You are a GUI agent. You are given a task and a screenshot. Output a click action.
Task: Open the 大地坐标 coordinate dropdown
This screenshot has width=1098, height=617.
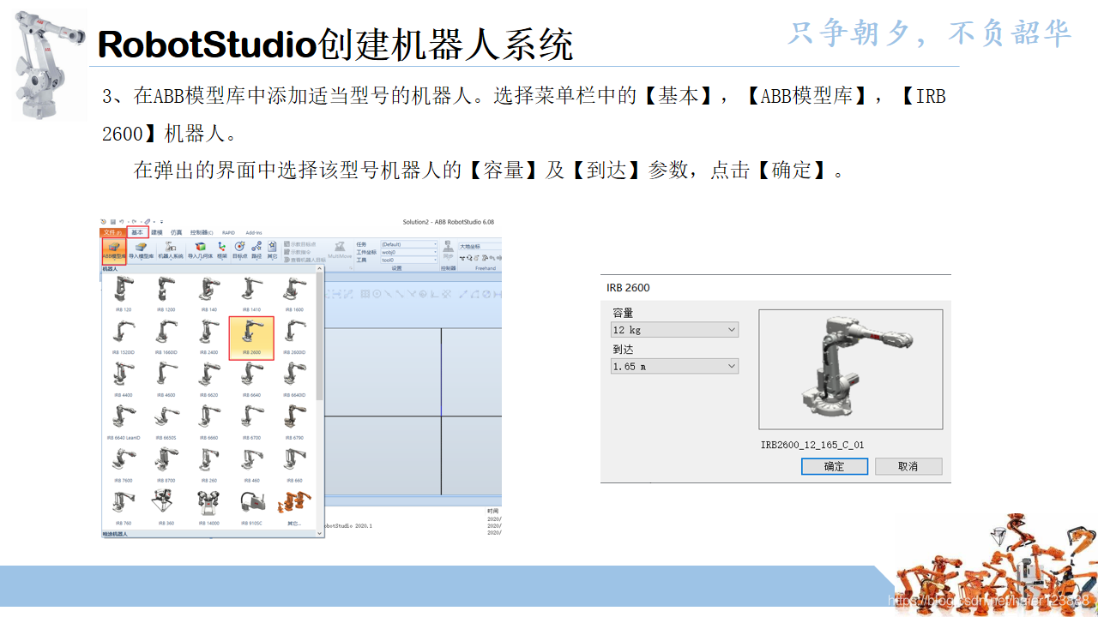pos(480,247)
